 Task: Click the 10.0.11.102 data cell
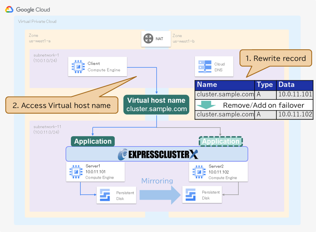click(295, 115)
